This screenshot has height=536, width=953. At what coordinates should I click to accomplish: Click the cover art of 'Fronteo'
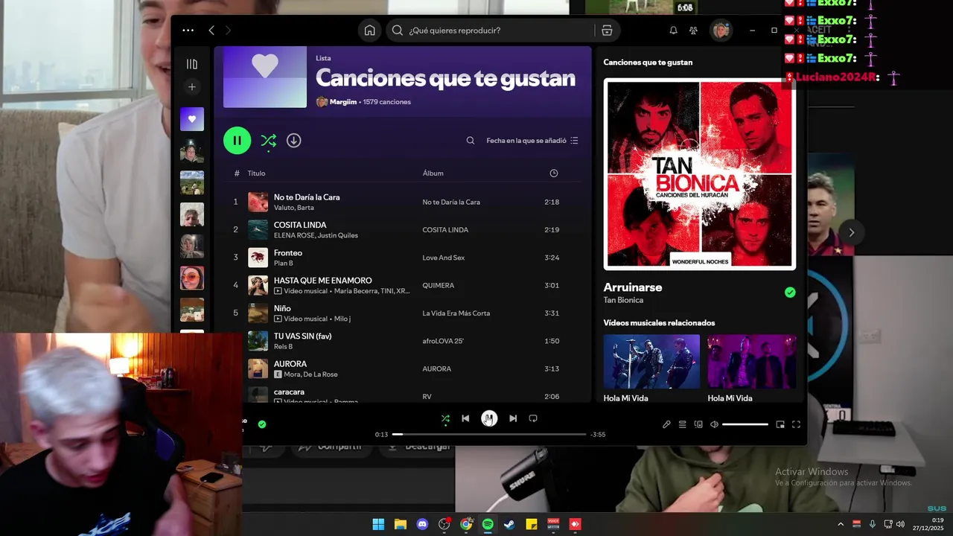[x=258, y=258]
